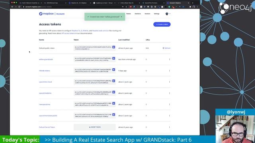Screen dimensions: 255x143
Task: Click the Mapbox logo
Action: tap(46, 14)
